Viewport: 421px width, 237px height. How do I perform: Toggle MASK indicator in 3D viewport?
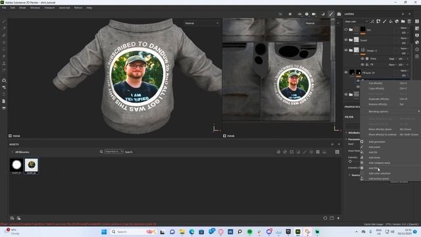click(14, 136)
